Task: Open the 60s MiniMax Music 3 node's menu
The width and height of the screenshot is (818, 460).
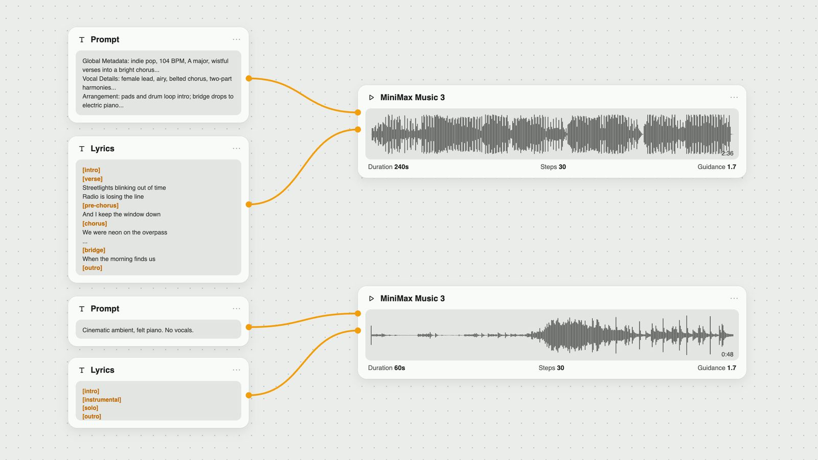Action: 734,298
